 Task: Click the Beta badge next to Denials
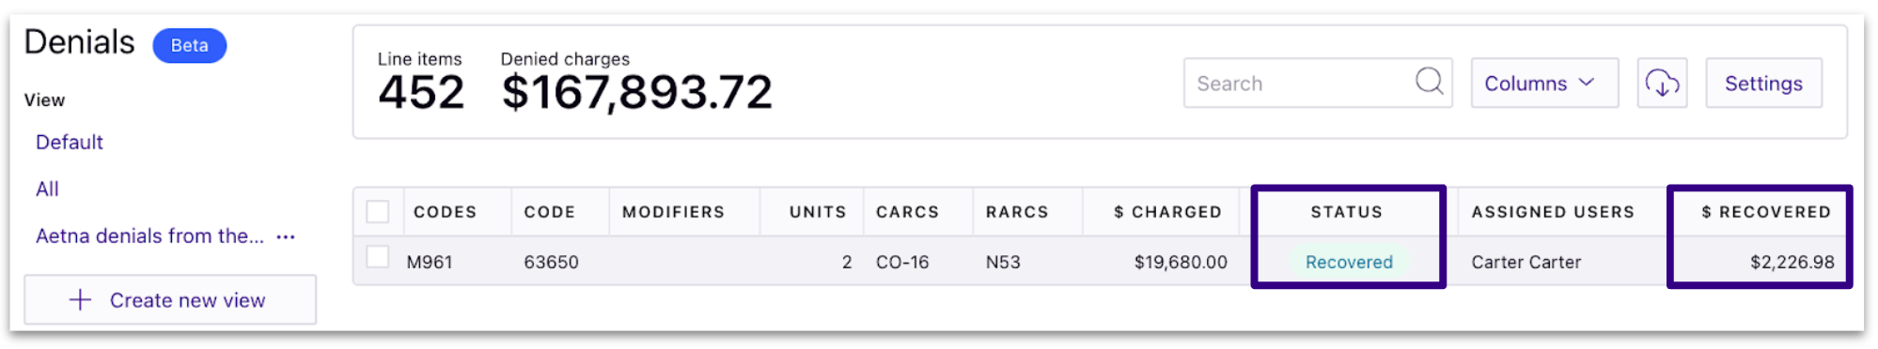tap(189, 45)
